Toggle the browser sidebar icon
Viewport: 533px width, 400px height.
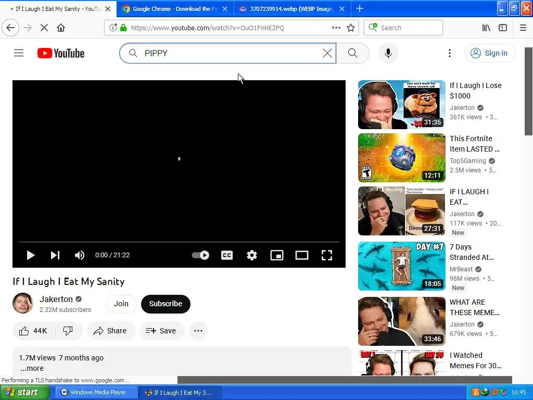(503, 28)
